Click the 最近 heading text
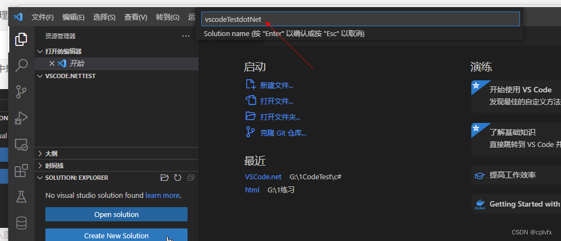The width and height of the screenshot is (561, 241). tap(255, 161)
